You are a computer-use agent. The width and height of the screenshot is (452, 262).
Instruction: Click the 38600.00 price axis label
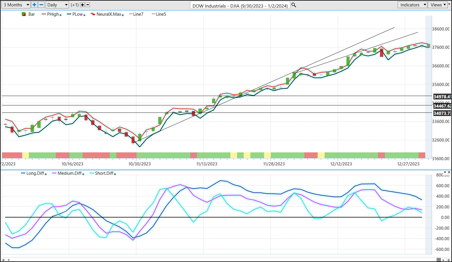441,29
